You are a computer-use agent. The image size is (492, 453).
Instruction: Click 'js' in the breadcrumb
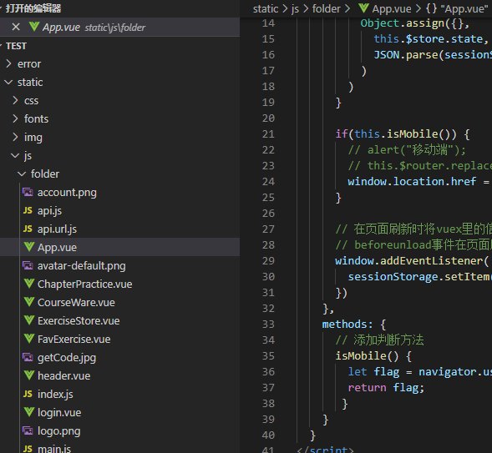[x=295, y=9]
